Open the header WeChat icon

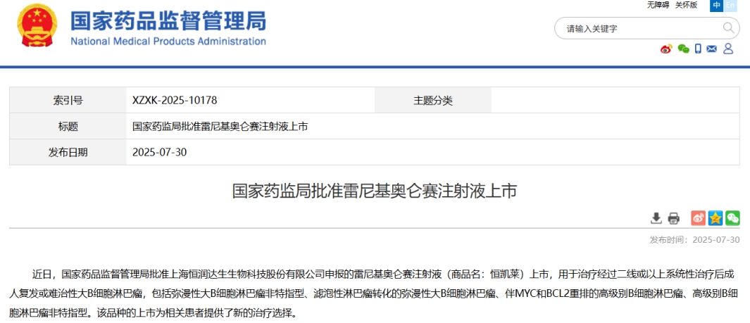(x=683, y=49)
